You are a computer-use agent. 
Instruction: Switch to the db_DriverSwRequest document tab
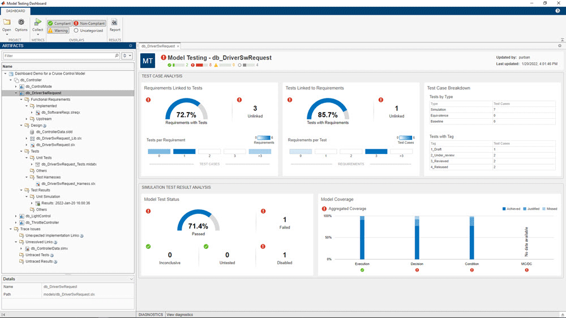(158, 46)
